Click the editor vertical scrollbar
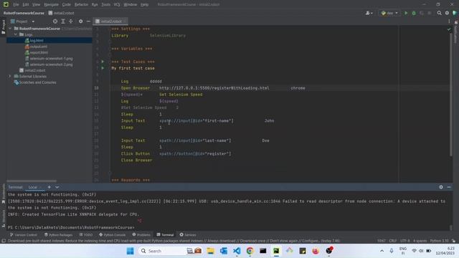 point(451,94)
